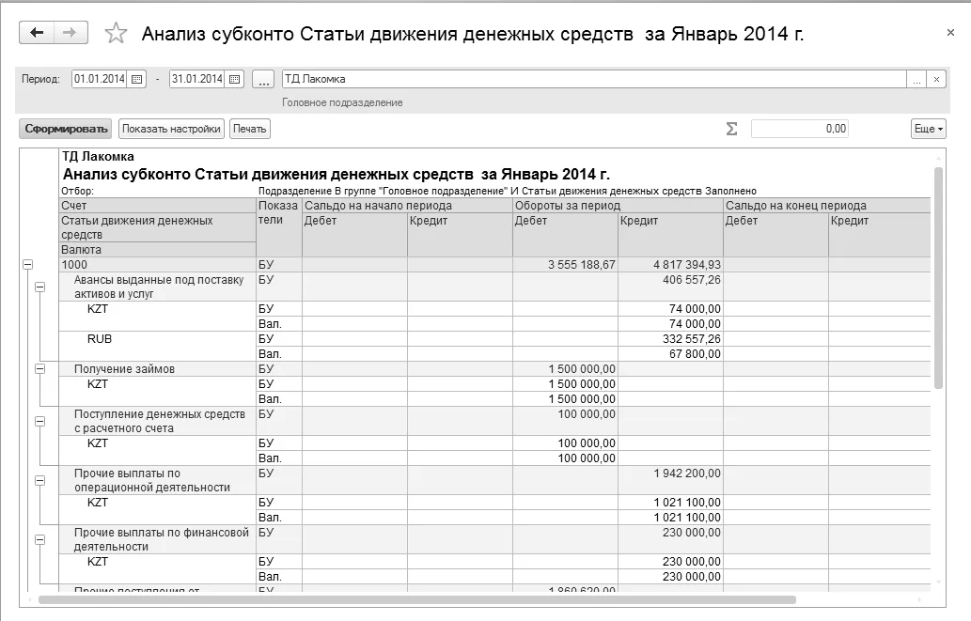Select debit turnover 3 555 188,67 cell
Screen dimensions: 971x621
(x=565, y=264)
